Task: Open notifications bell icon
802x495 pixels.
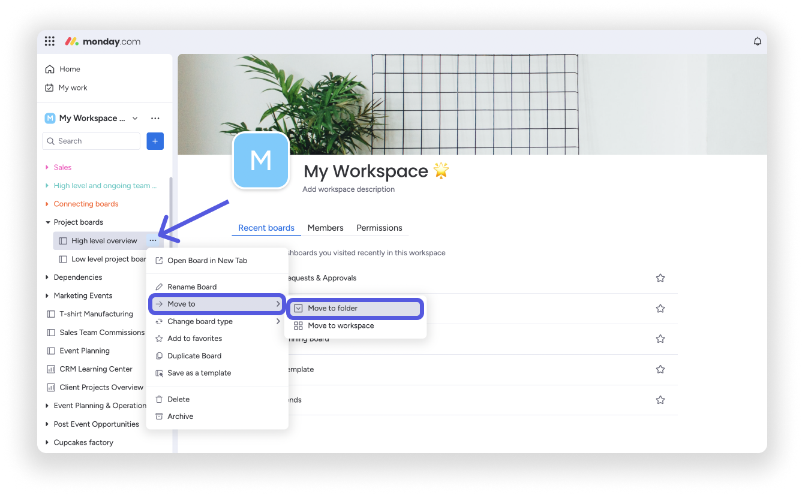Action: pyautogui.click(x=758, y=41)
